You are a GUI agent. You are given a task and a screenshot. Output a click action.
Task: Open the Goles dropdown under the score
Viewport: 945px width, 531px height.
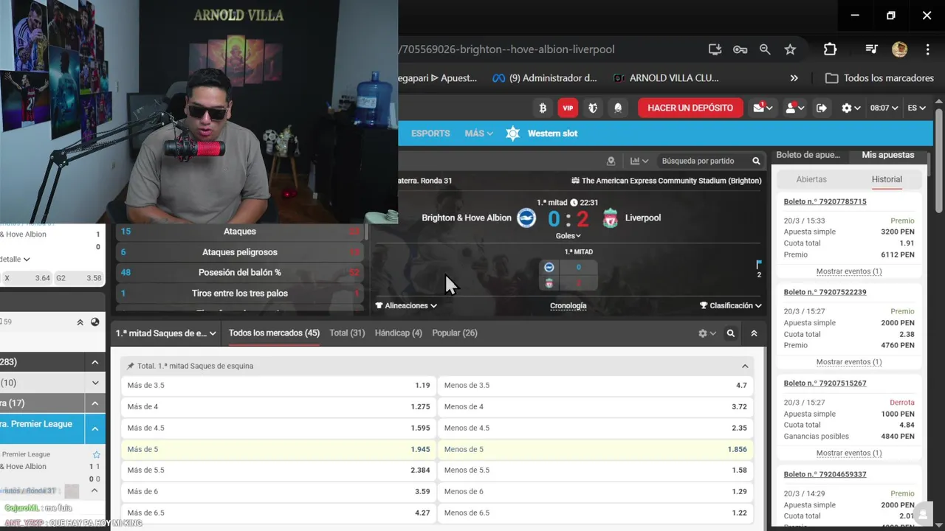(568, 236)
